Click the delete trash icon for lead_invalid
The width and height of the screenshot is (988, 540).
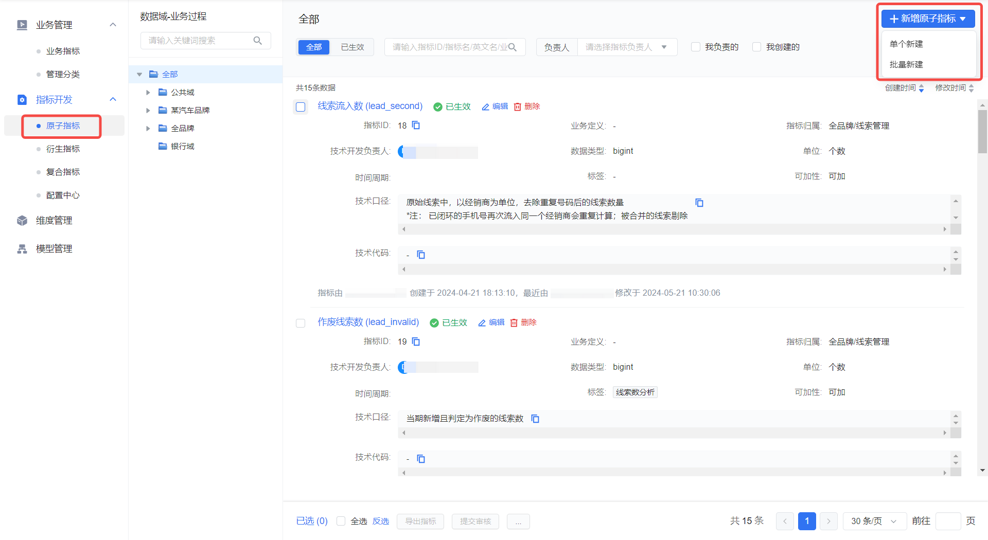pos(514,322)
